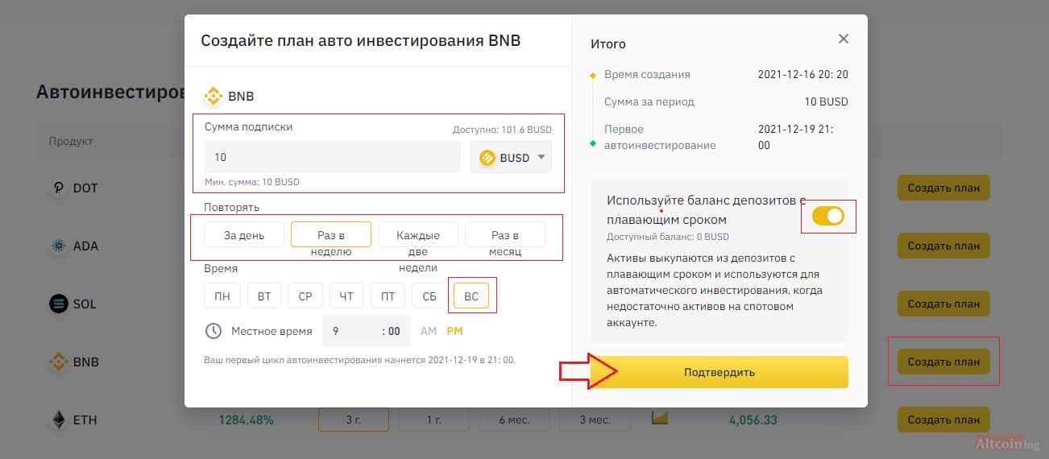Viewport: 1049px width, 459px height.
Task: Click the subscription amount input field
Action: click(332, 158)
